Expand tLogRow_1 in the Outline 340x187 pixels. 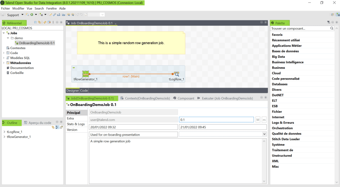tap(4, 132)
